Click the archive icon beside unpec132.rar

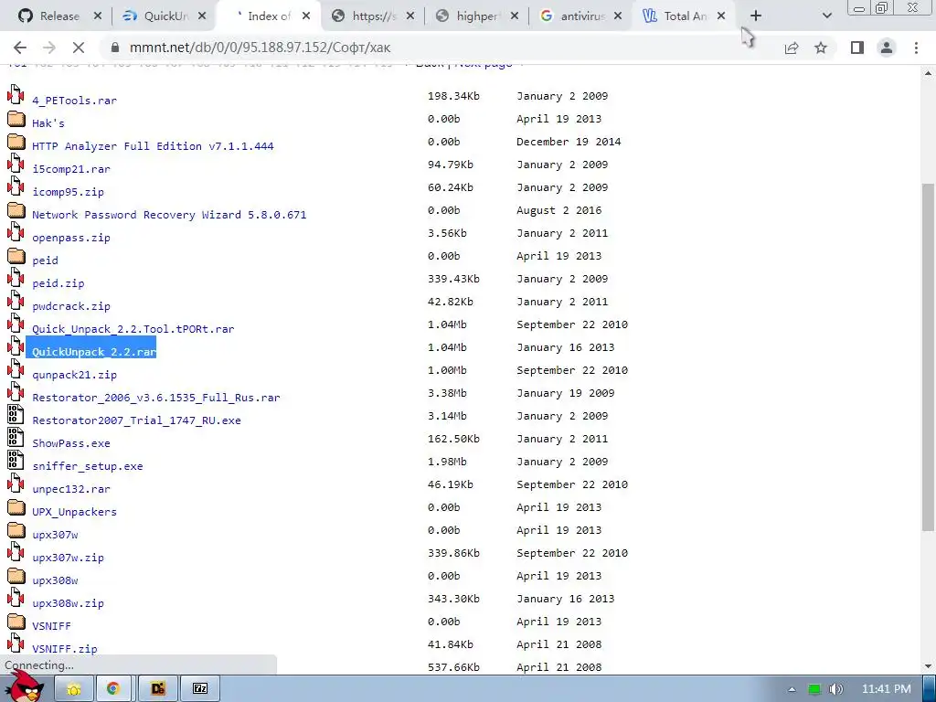tap(16, 484)
